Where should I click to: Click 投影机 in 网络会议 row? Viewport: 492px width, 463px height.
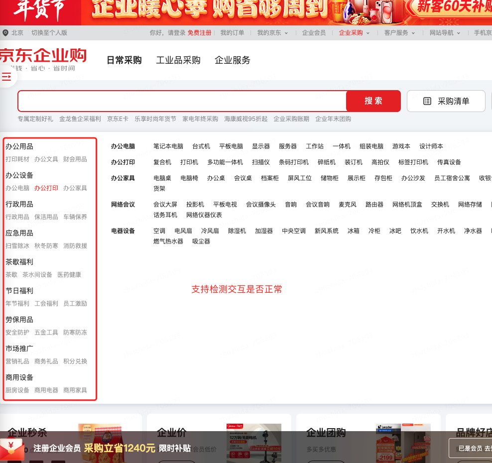coord(195,205)
